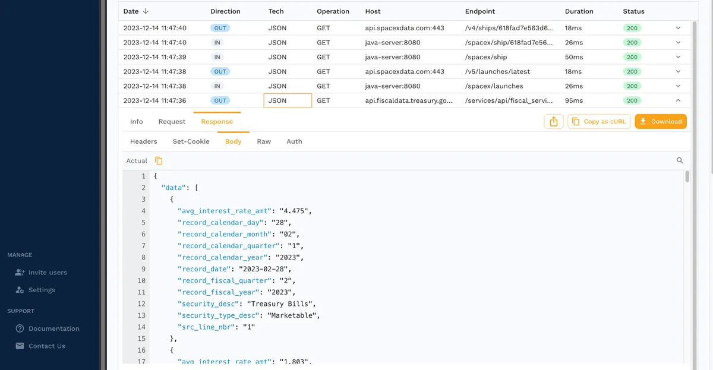Viewport: 713px width, 370px height.
Task: Select the Headers sub-tab
Action: 144,141
